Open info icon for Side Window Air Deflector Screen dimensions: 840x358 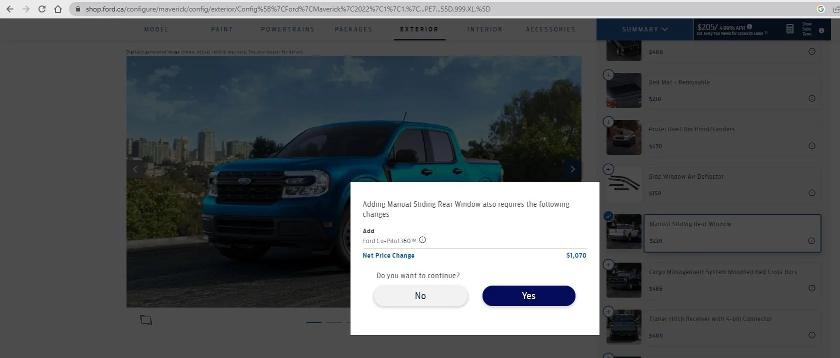(x=812, y=193)
